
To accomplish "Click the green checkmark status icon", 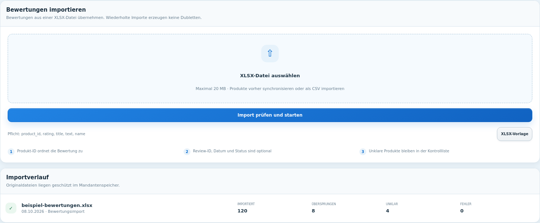I will point(11,208).
